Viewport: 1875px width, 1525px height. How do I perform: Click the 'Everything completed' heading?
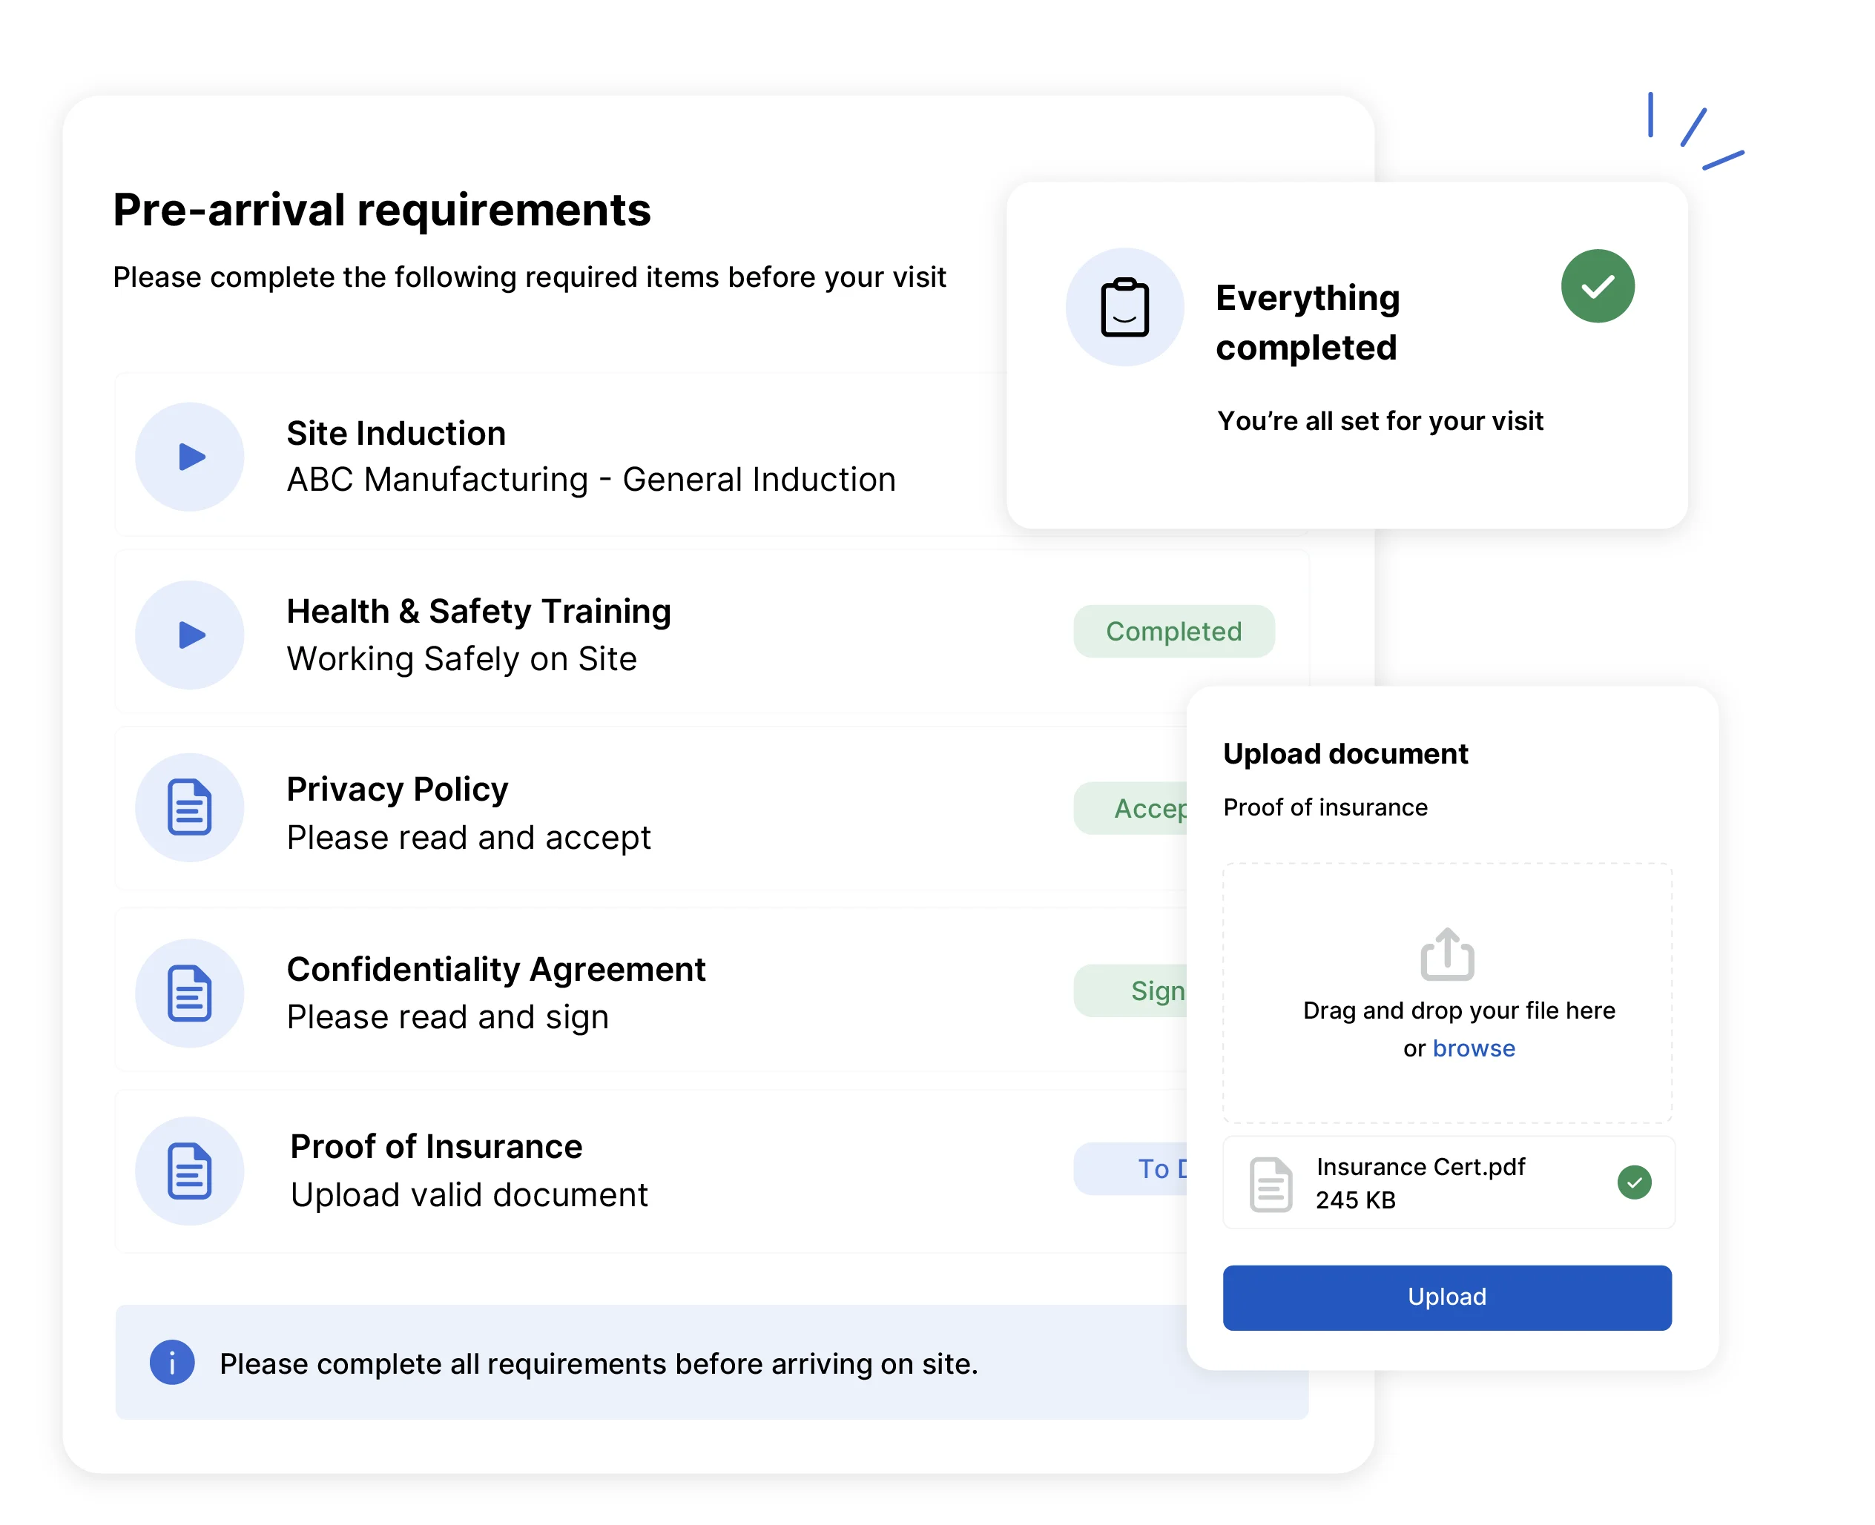1308,323
